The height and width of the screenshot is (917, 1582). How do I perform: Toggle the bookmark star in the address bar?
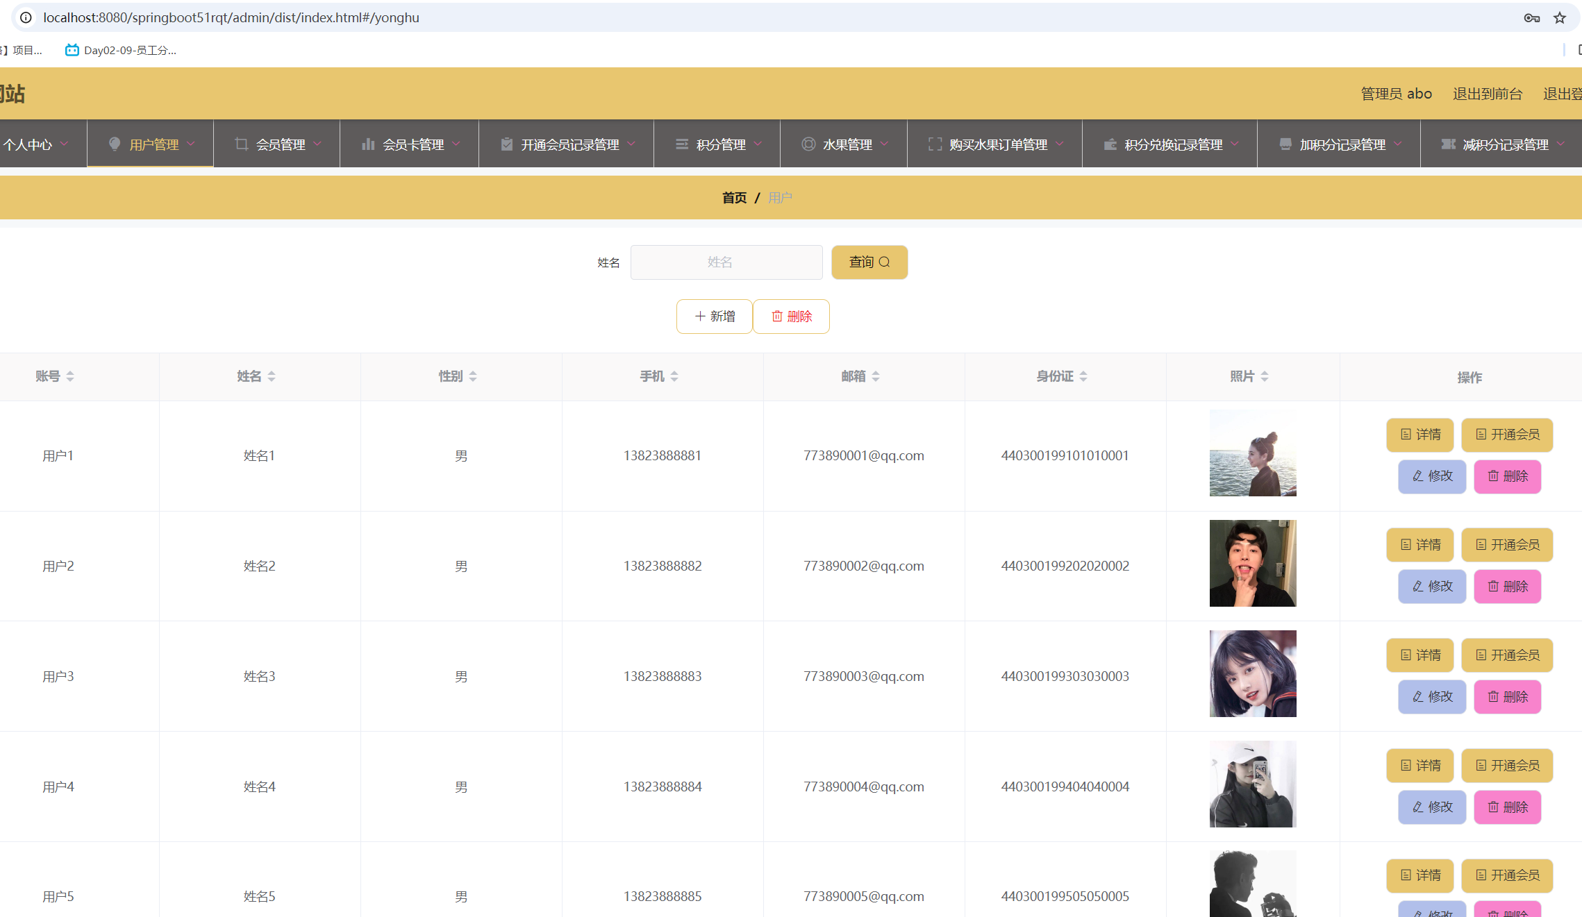click(x=1559, y=17)
